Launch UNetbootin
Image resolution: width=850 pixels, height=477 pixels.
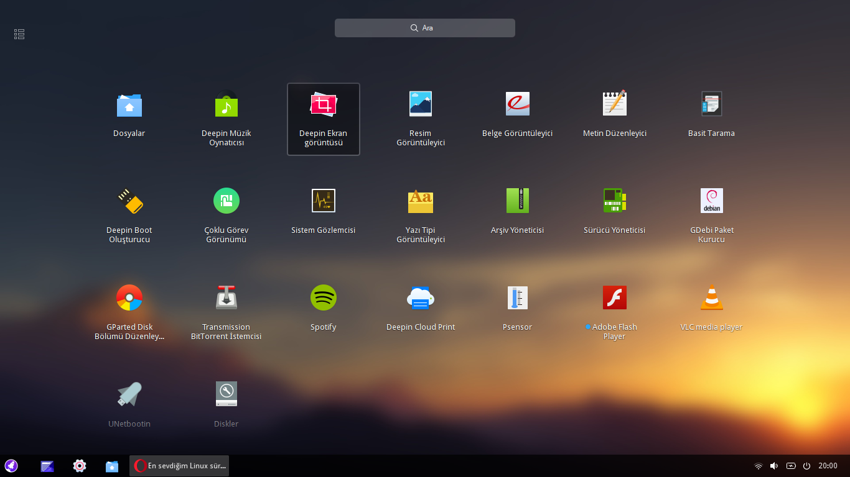point(129,395)
